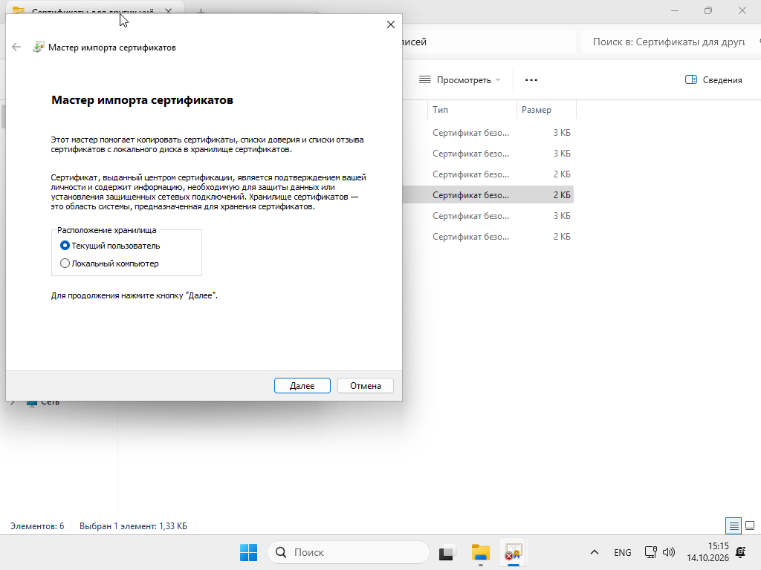The image size is (761, 570).
Task: Switch to details list view icon
Action: [x=734, y=526]
